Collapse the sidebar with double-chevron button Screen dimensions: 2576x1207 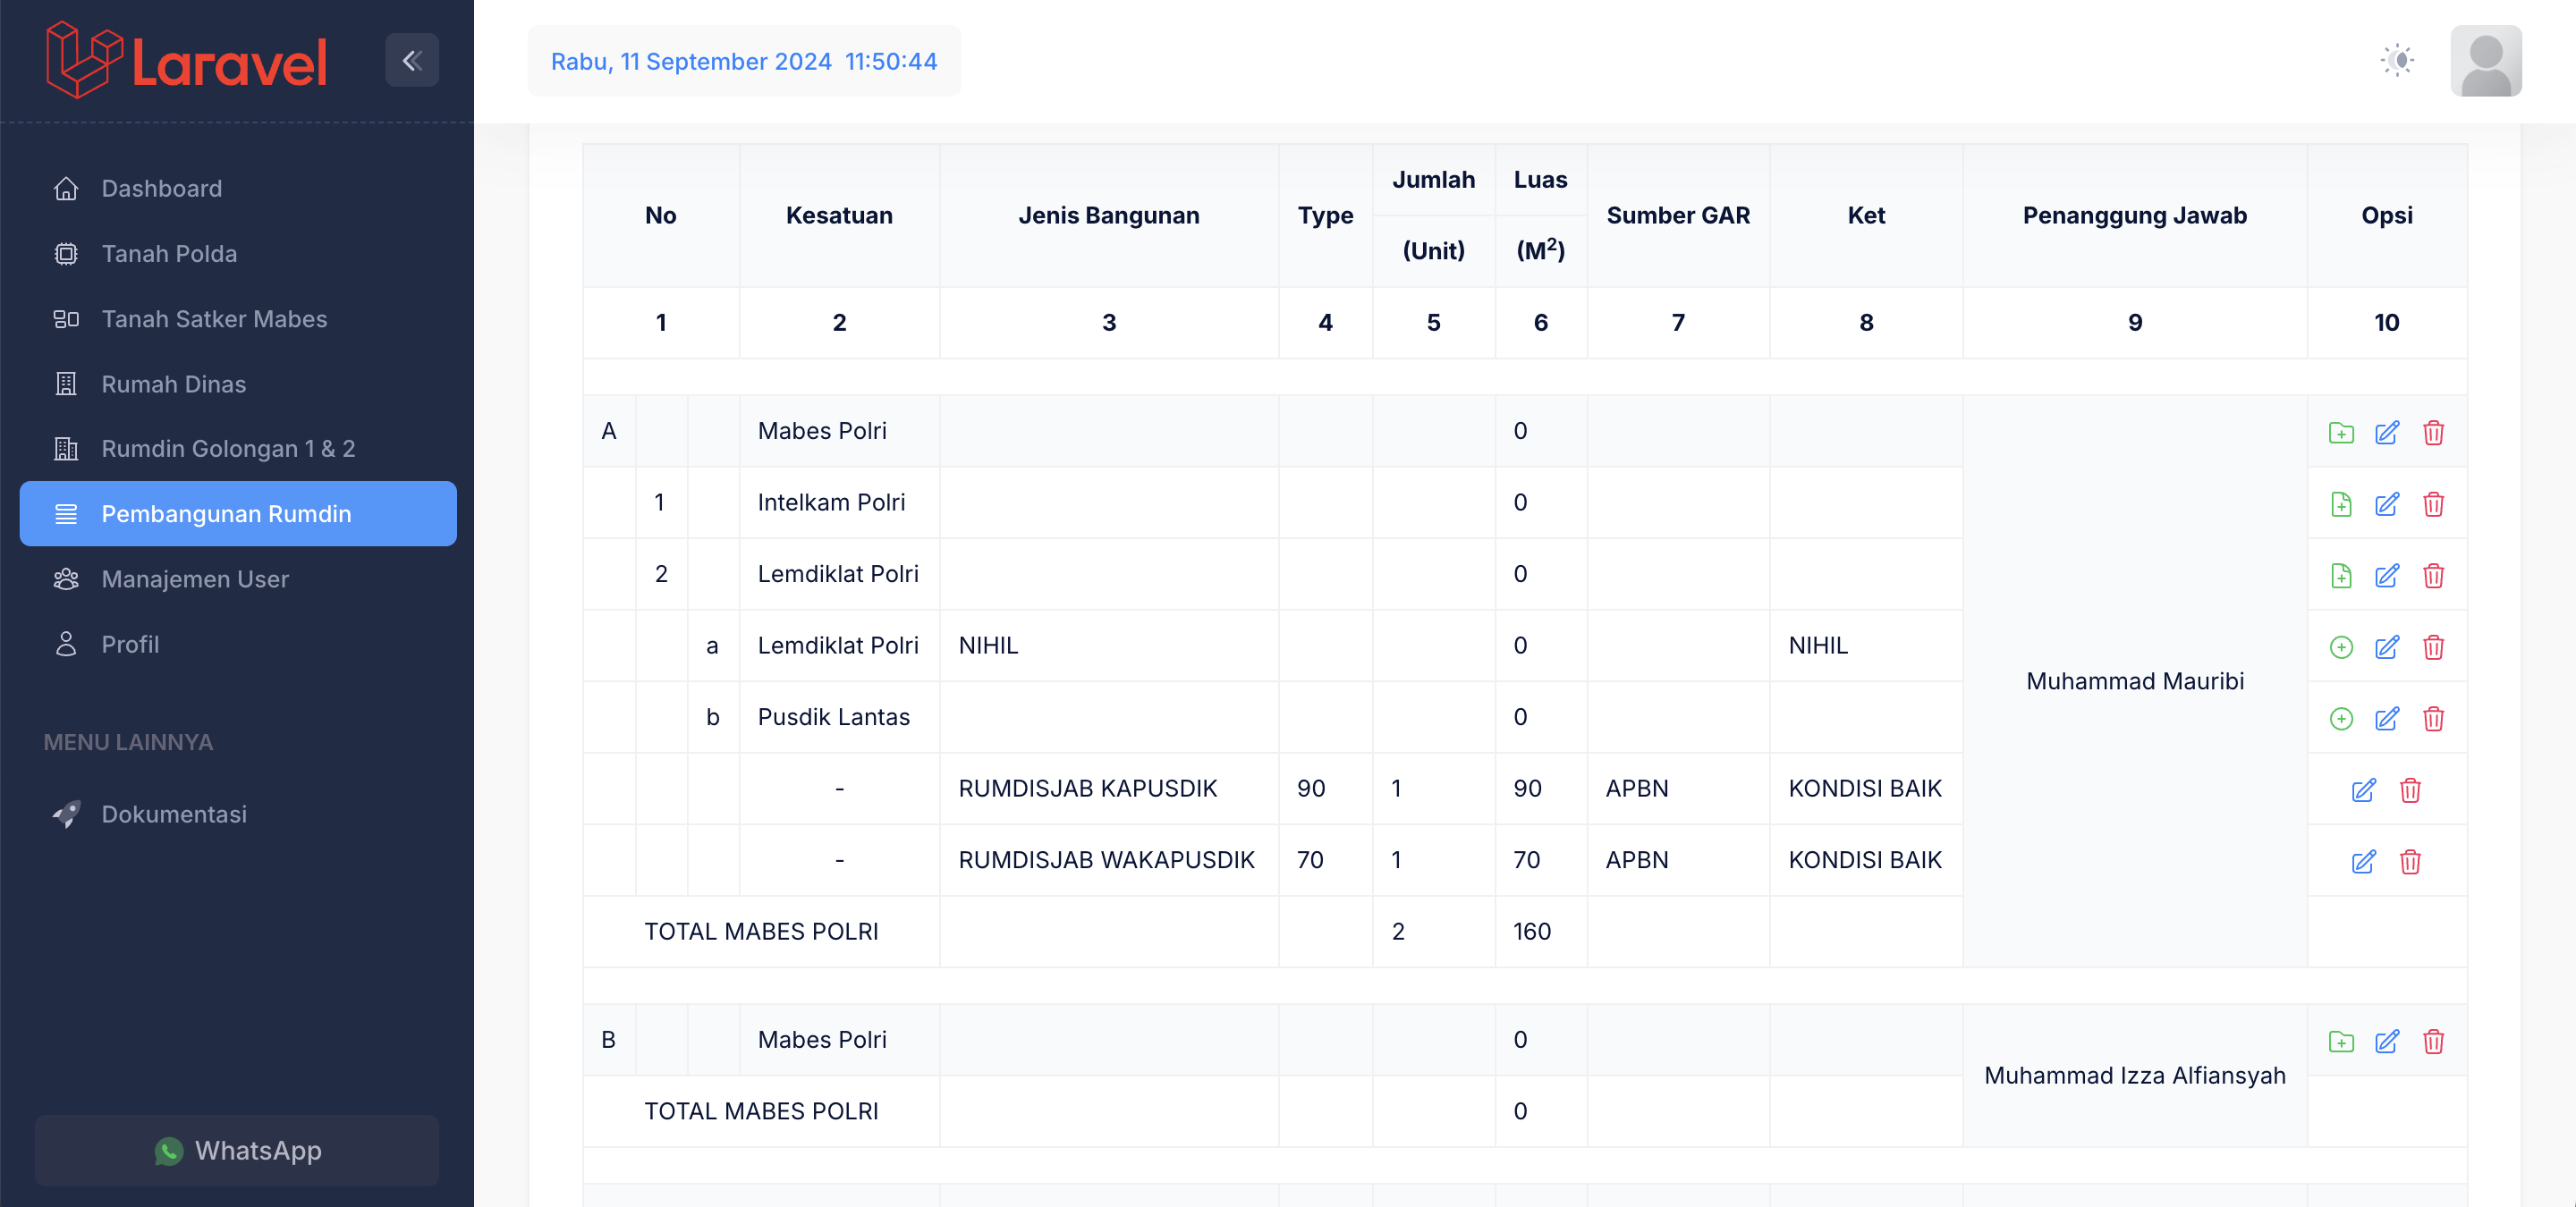pos(411,61)
